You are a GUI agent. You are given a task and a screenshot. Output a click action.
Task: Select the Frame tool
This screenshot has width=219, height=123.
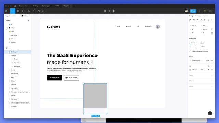(18, 11)
